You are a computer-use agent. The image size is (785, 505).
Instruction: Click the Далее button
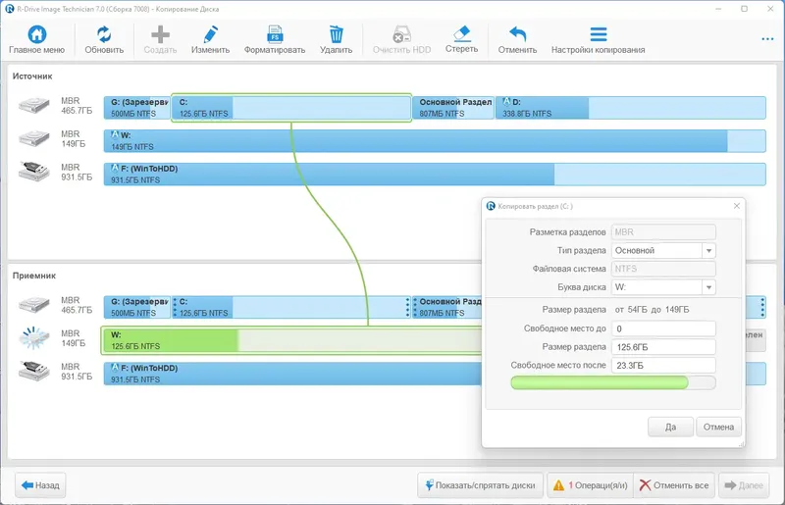tap(744, 485)
